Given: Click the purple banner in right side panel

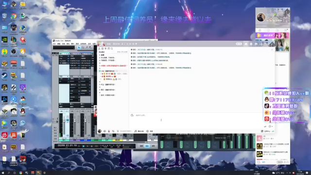Looking at the screenshot, I should (272, 35).
